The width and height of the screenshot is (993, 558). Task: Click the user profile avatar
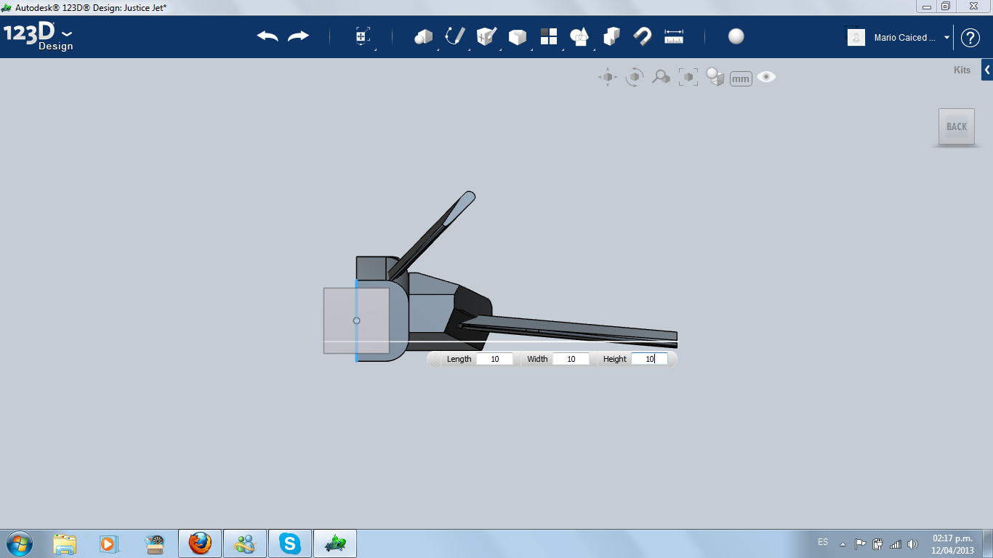(856, 37)
